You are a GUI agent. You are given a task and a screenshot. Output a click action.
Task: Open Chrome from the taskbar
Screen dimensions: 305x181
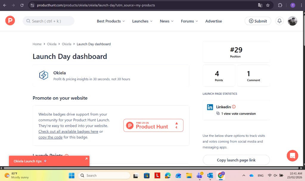(x=221, y=175)
